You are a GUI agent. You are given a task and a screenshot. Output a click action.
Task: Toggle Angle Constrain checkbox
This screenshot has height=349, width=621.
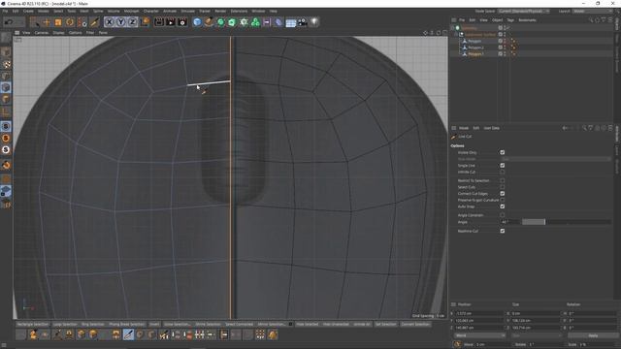pyautogui.click(x=503, y=215)
